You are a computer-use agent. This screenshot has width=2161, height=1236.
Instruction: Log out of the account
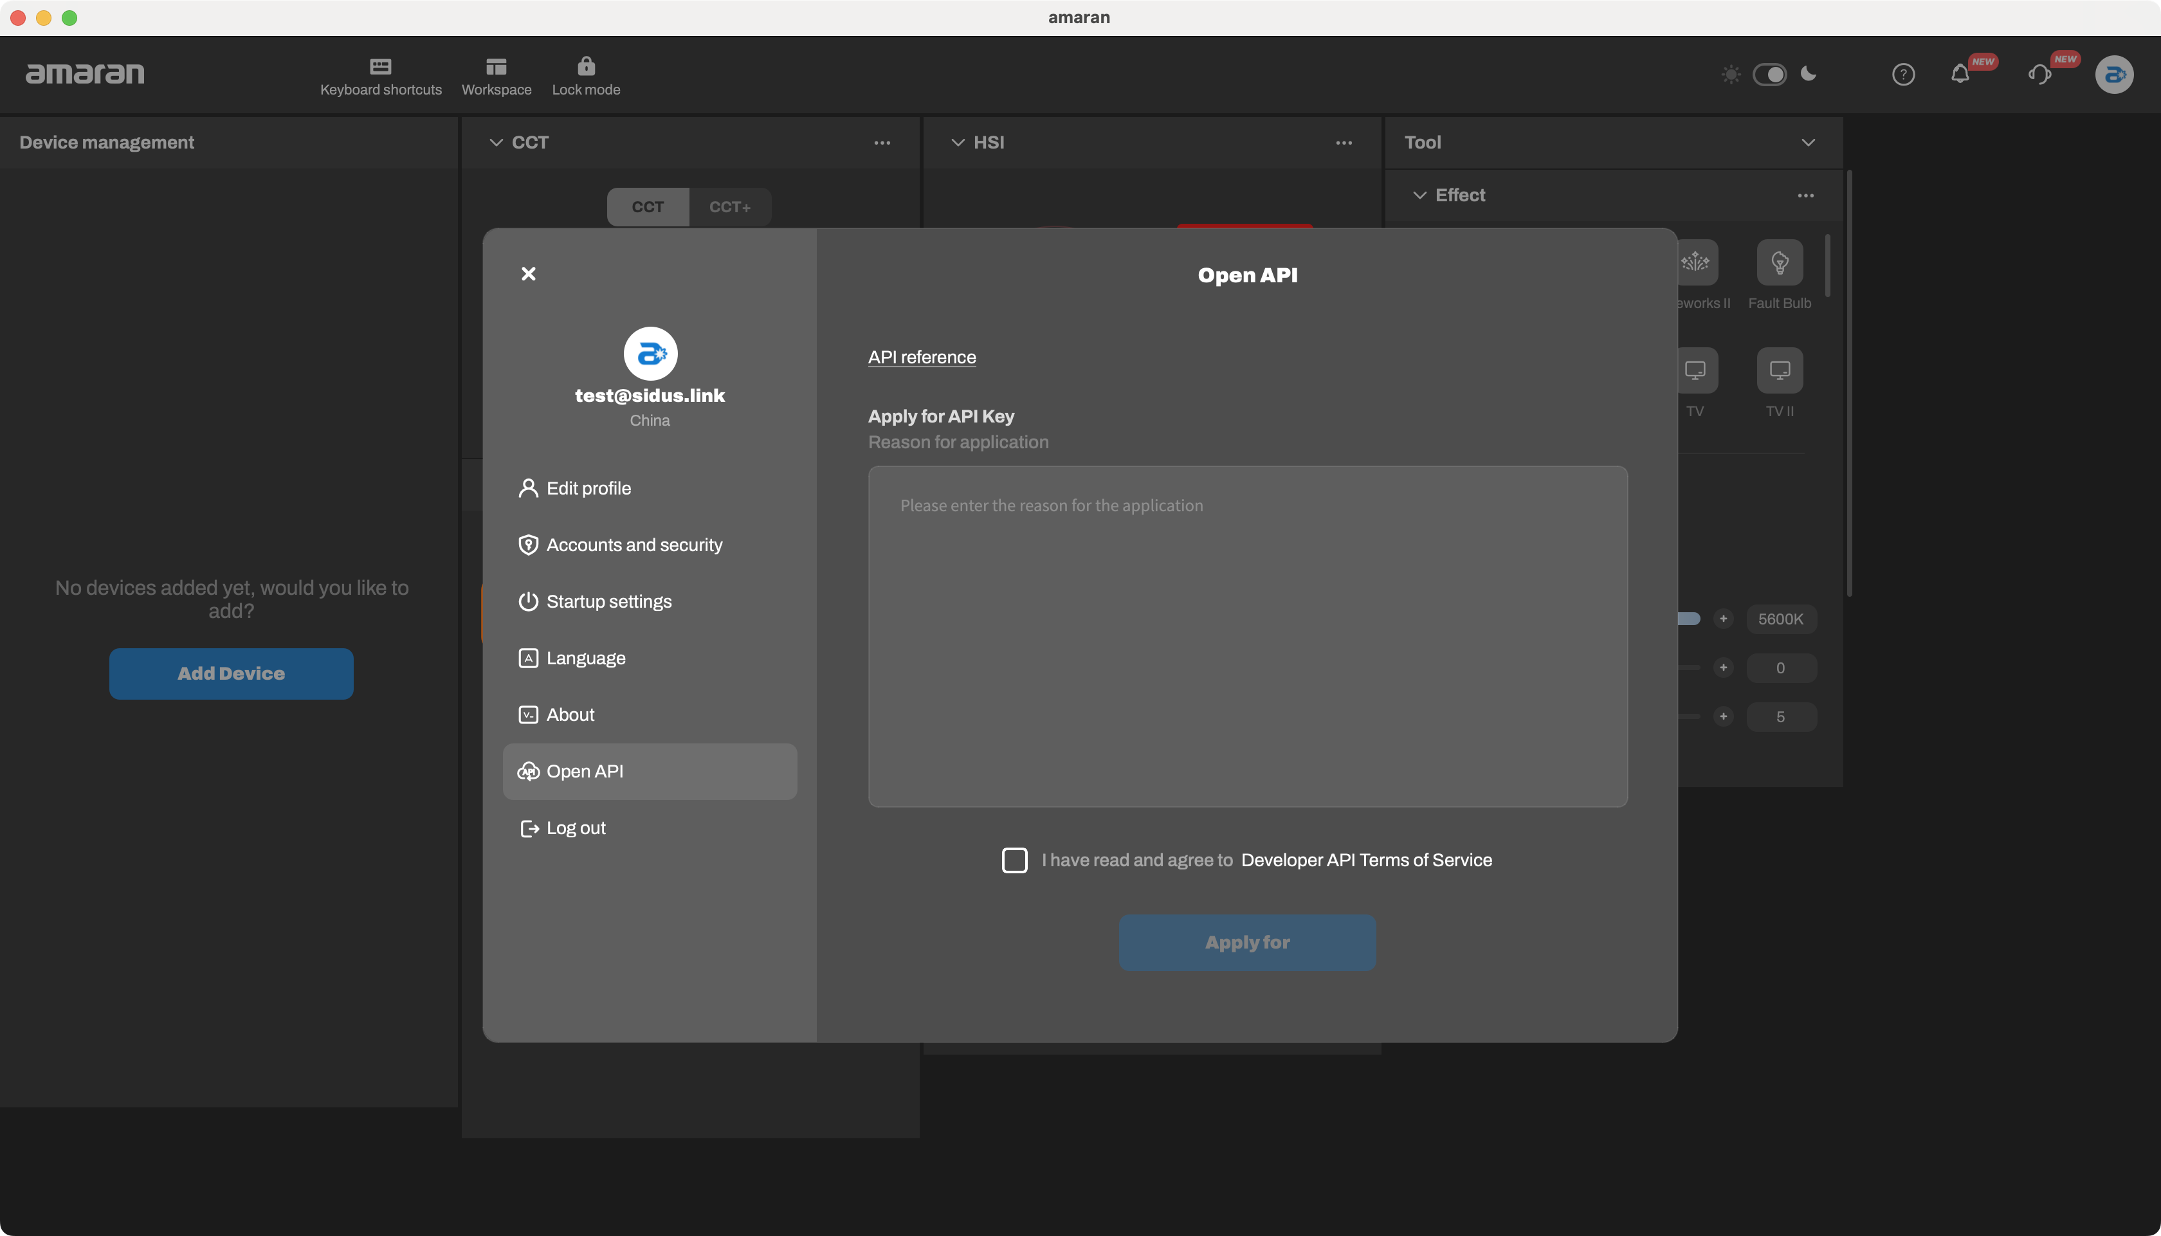pos(650,828)
